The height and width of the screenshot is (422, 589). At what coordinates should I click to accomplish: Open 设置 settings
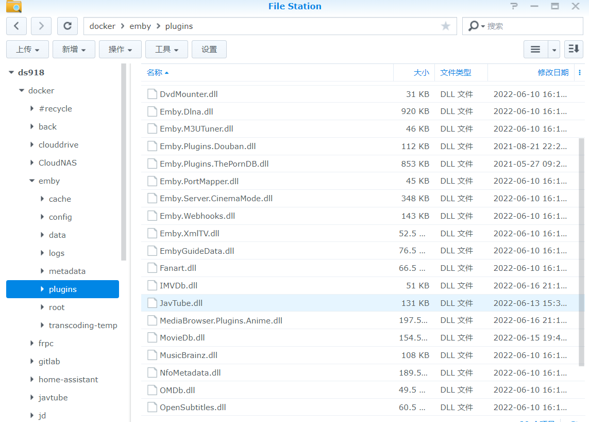209,50
